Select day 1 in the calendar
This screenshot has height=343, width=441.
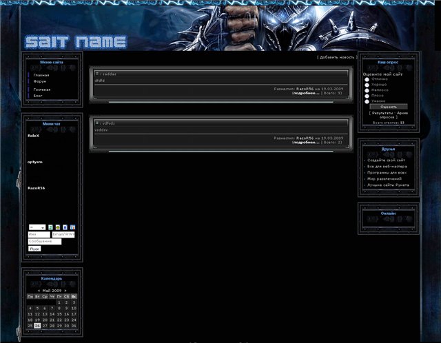[59, 302]
